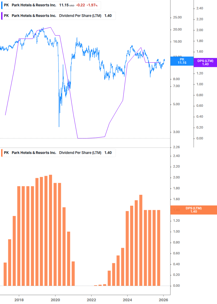Screen dimensions: 217x304
Task: Click the -0.22 price change value
Action: click(x=81, y=5)
